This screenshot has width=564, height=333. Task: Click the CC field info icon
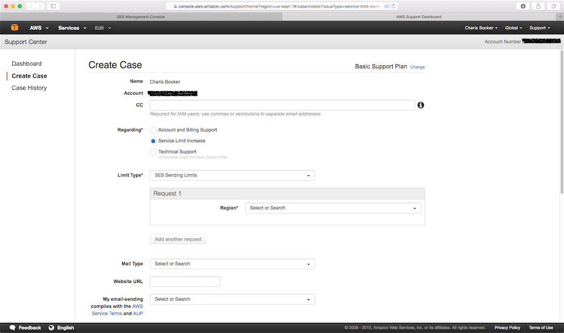click(420, 105)
